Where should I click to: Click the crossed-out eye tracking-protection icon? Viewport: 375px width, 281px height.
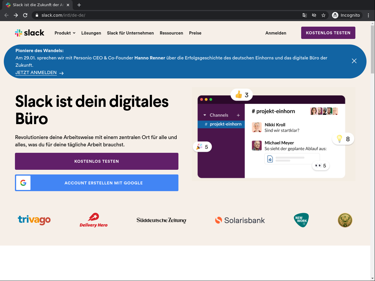314,15
